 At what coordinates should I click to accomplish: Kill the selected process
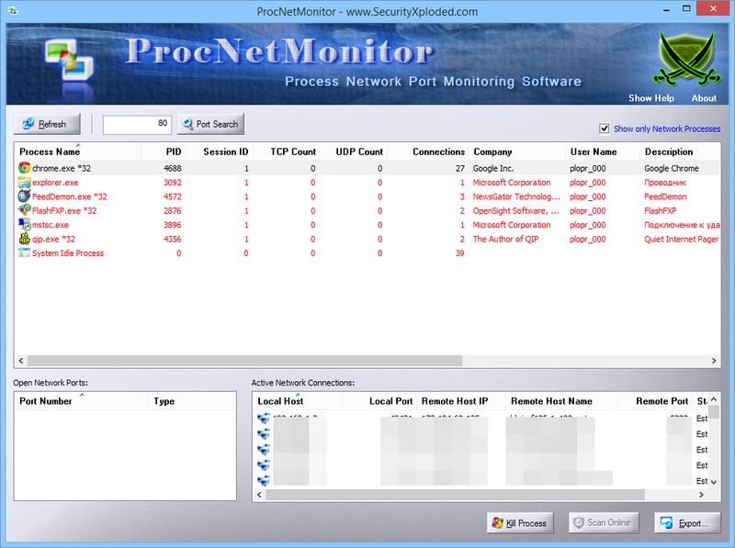click(x=520, y=522)
